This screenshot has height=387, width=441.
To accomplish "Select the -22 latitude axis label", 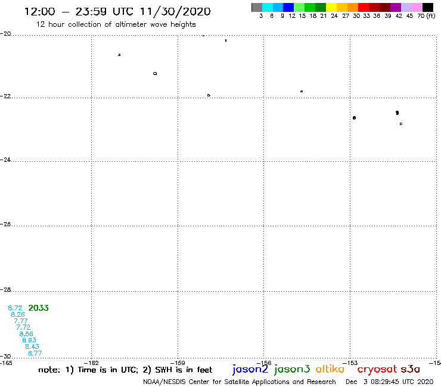I will tap(5, 96).
